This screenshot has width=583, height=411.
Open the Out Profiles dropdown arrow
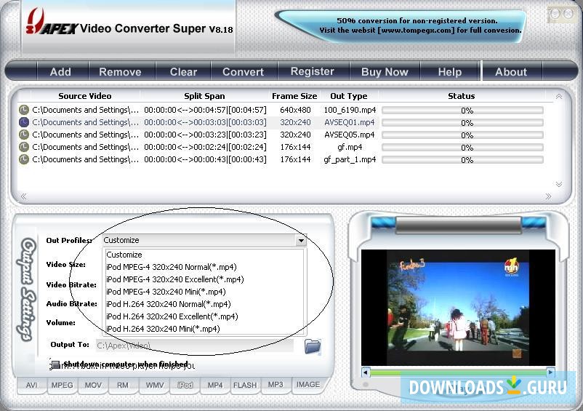point(301,241)
